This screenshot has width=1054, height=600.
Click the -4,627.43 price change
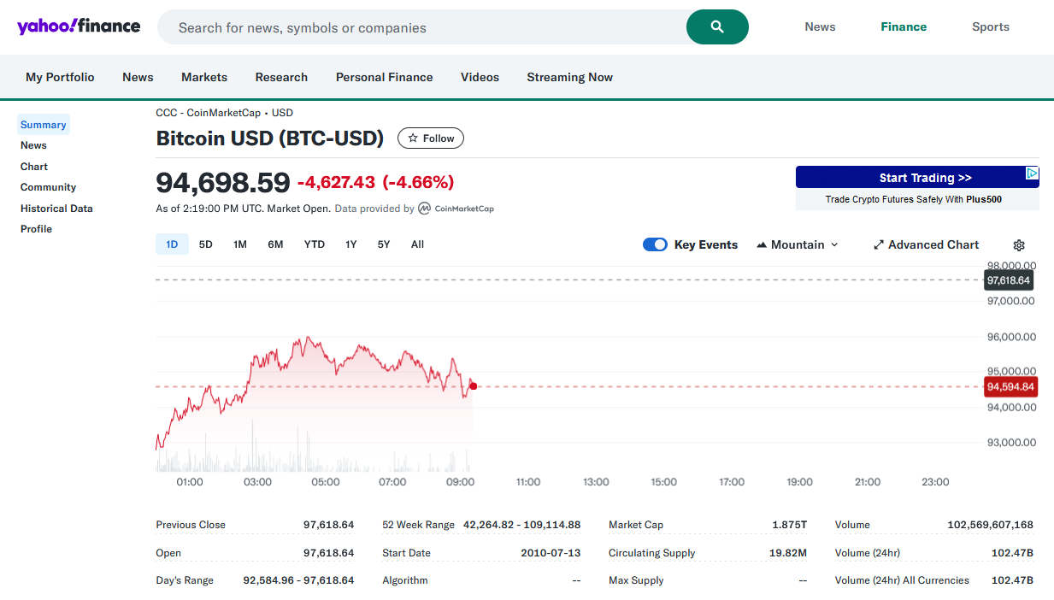click(x=336, y=182)
